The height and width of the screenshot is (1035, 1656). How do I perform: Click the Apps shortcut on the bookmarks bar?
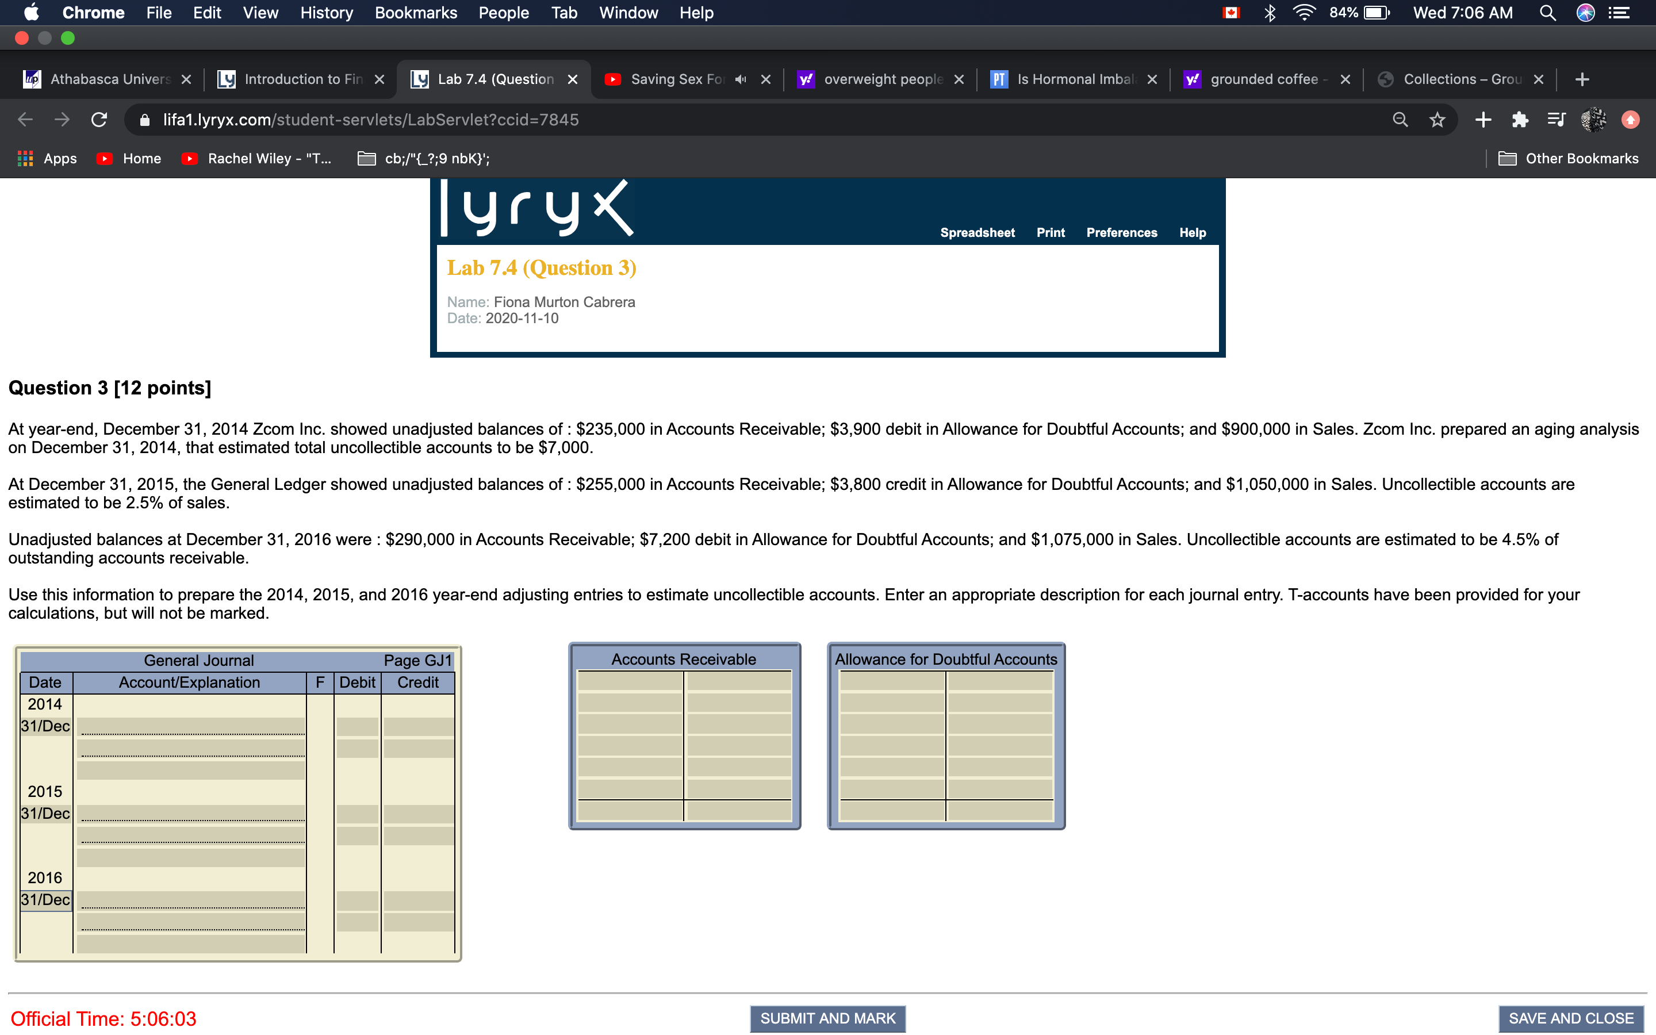coord(46,158)
